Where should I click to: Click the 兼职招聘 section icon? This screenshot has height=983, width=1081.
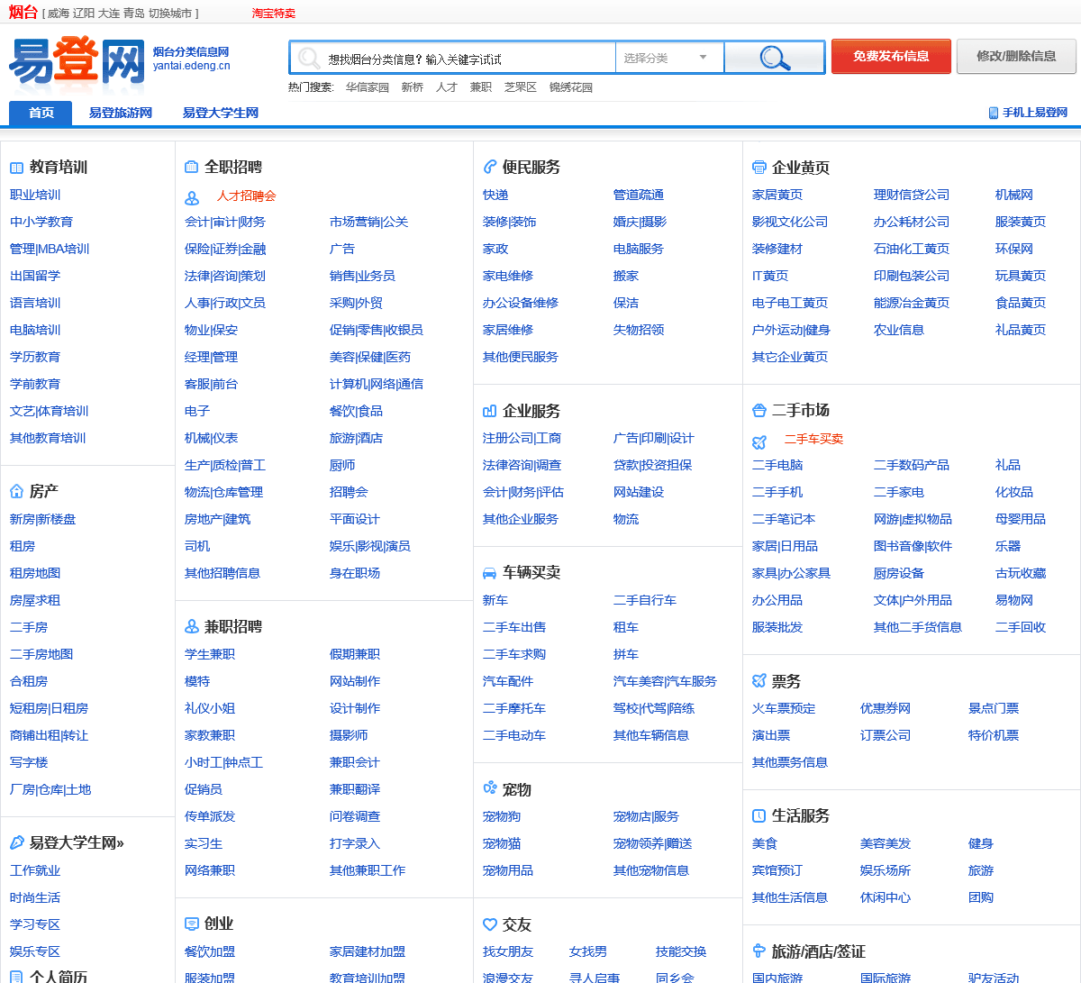tap(191, 626)
